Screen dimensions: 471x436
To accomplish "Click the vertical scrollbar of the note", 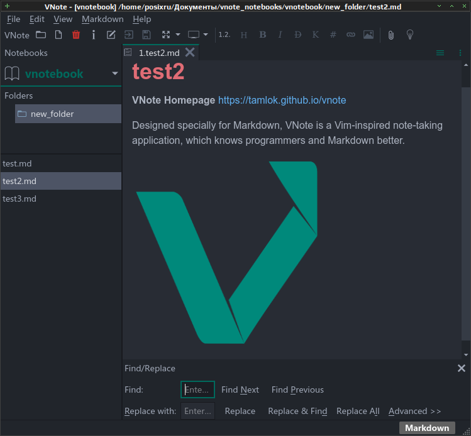I will tap(466, 214).
